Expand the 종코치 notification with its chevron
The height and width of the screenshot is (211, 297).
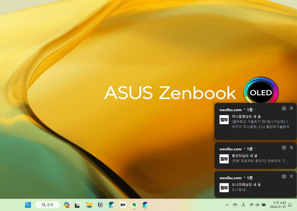[255, 149]
